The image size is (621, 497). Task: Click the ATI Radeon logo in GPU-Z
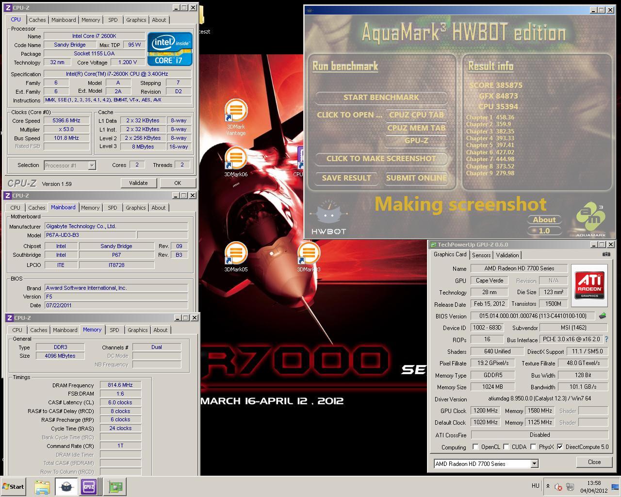coord(589,285)
